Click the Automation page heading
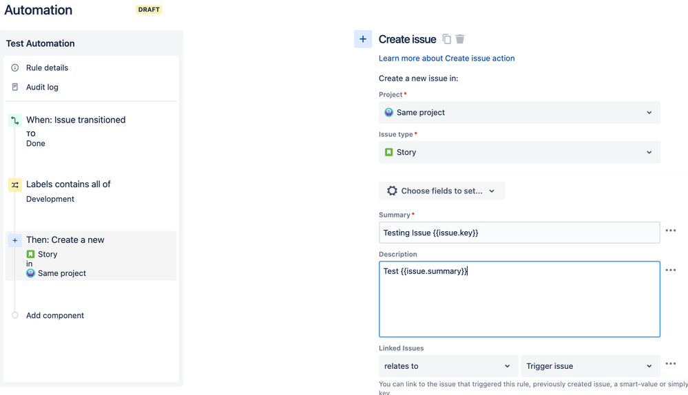 coord(38,10)
